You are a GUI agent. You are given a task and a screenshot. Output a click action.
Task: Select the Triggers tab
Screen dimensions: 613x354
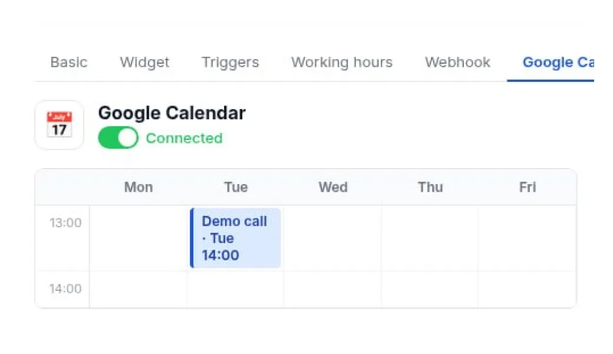[230, 63]
